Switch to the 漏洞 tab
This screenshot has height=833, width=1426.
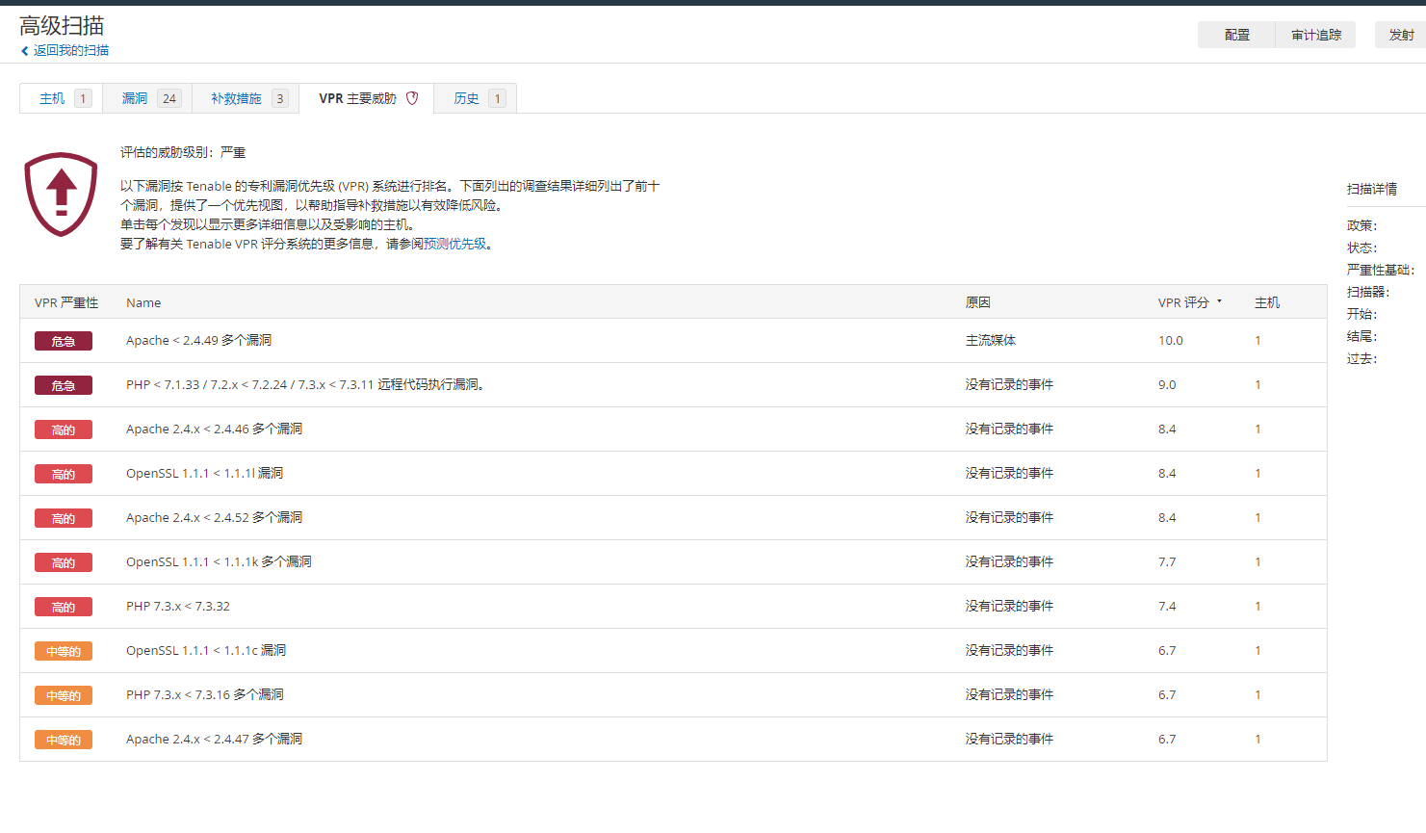pyautogui.click(x=147, y=98)
